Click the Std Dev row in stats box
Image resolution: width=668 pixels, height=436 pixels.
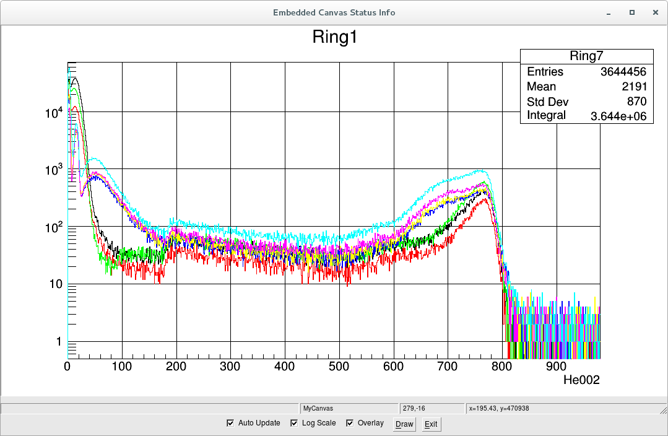tap(586, 102)
